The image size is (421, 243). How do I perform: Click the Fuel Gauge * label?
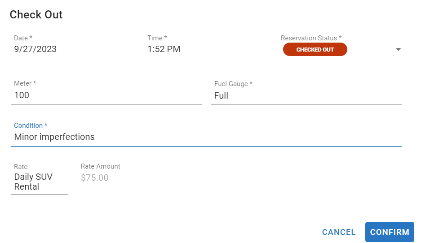233,84
